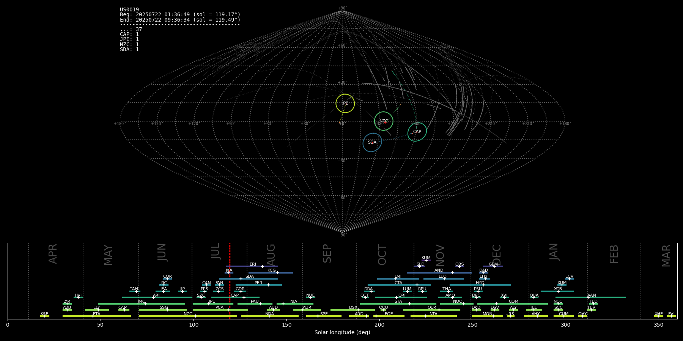683x341 pixels.
Task: Click the green NZC radiant circle on sky map
Action: coord(384,121)
